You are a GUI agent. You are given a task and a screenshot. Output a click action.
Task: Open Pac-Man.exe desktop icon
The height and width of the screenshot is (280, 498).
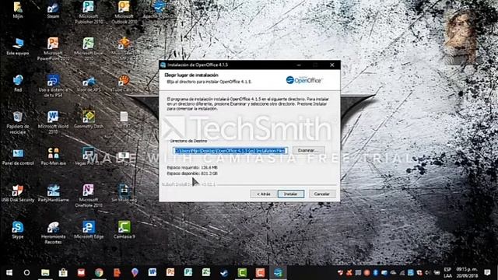click(x=54, y=156)
